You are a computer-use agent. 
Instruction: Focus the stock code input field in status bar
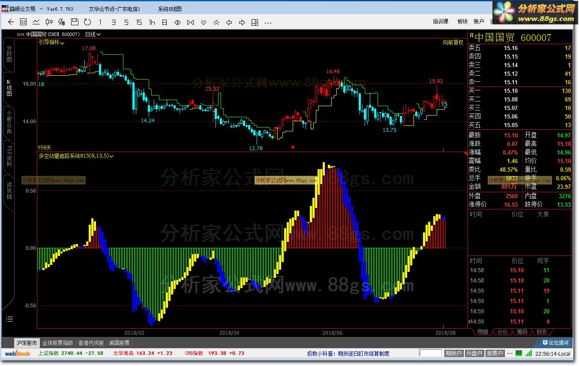click(x=430, y=353)
